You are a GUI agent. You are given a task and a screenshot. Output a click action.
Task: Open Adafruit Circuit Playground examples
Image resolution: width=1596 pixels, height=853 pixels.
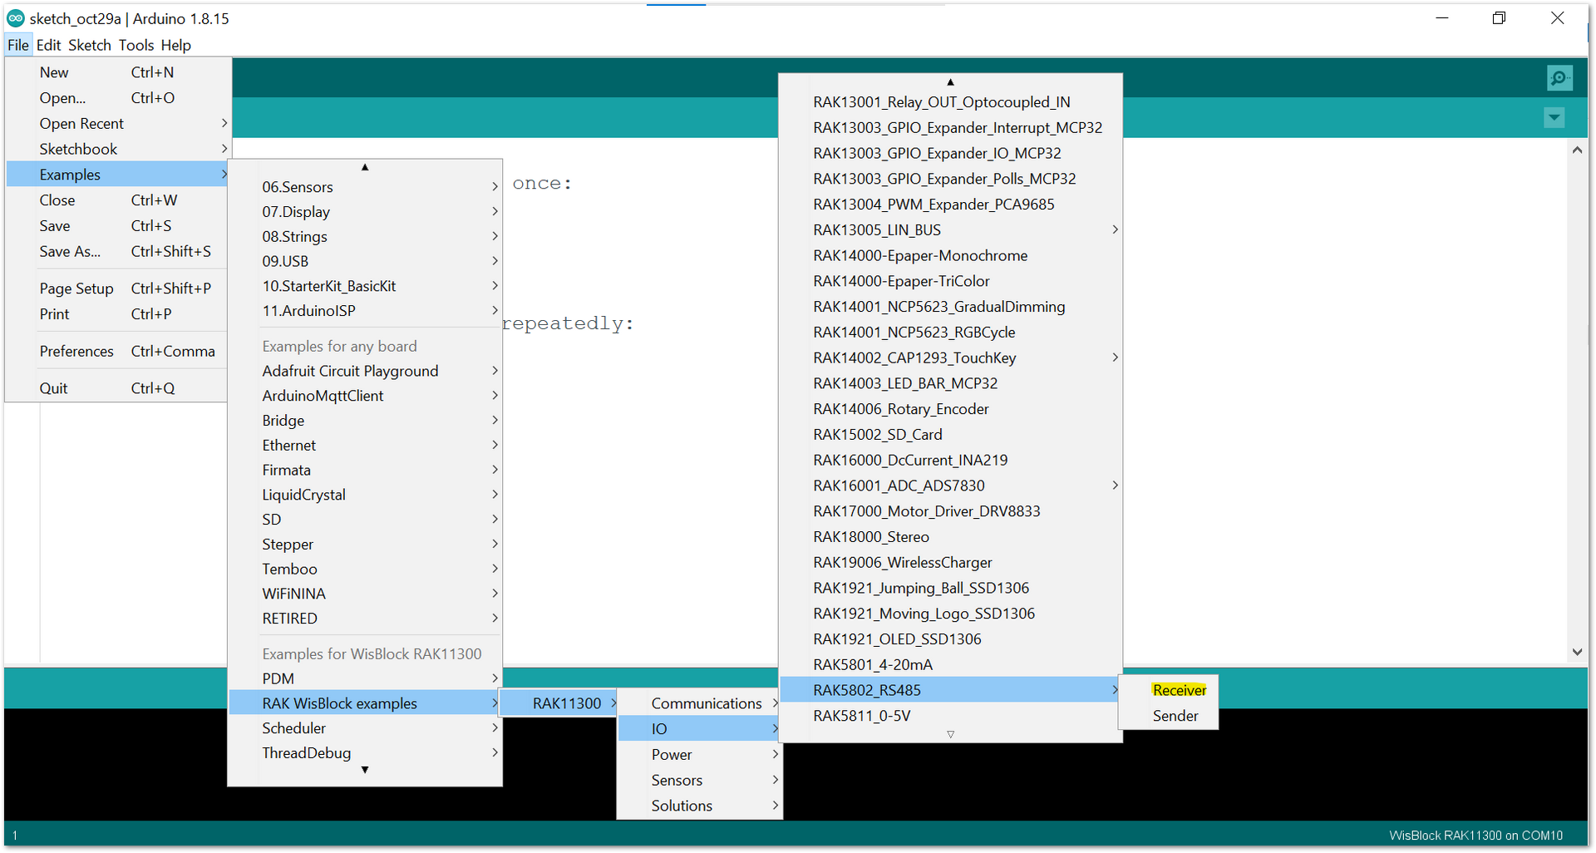[365, 371]
